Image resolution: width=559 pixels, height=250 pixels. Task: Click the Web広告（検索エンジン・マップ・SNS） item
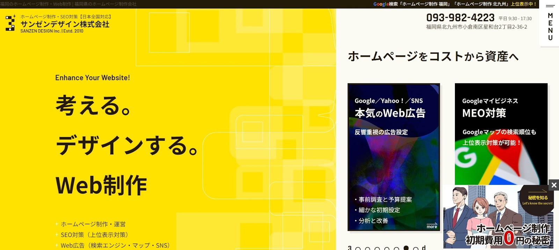[115, 245]
